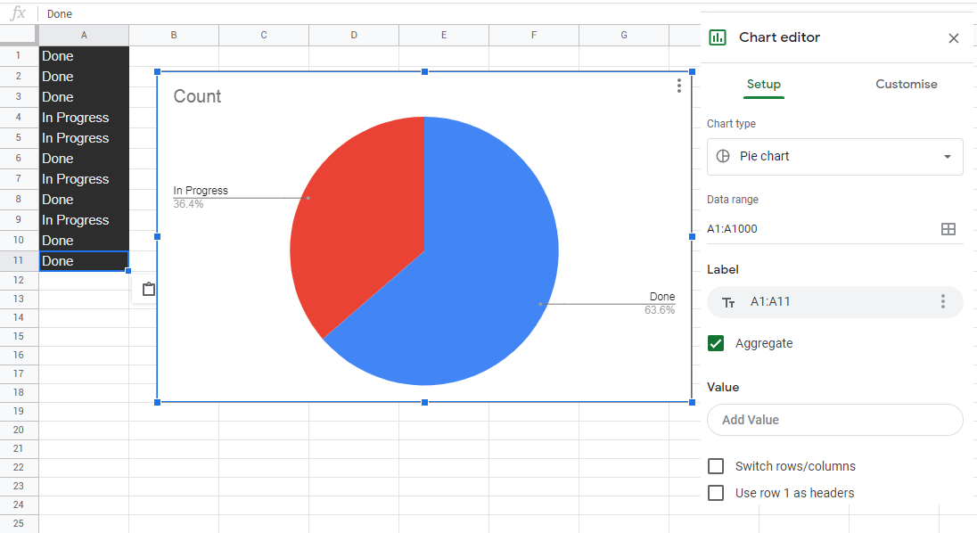Image resolution: width=977 pixels, height=533 pixels.
Task: Select row 15 header
Action: (19, 336)
